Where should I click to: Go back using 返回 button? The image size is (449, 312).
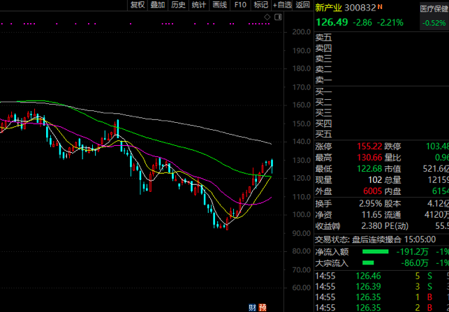(302, 5)
